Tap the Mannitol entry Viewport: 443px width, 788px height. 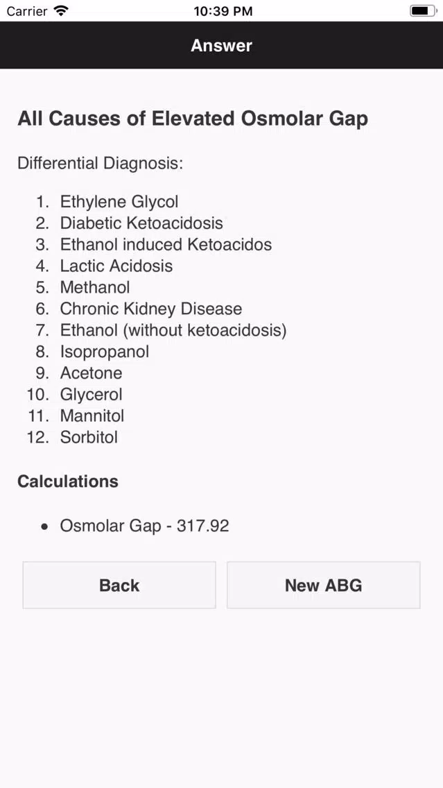pos(92,417)
